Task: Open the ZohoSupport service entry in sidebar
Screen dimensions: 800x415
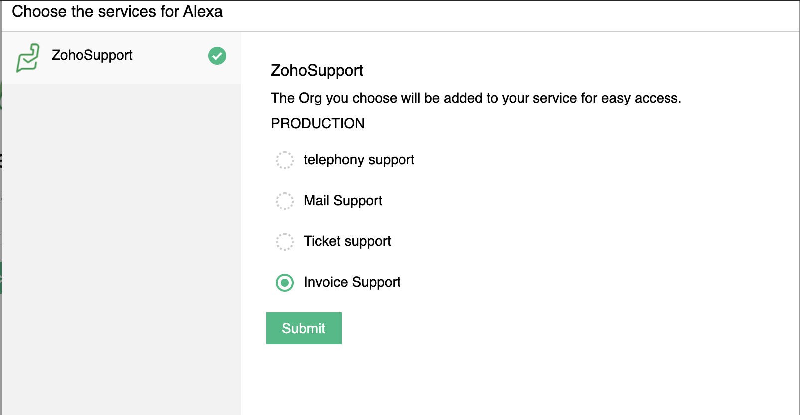Action: (x=92, y=55)
